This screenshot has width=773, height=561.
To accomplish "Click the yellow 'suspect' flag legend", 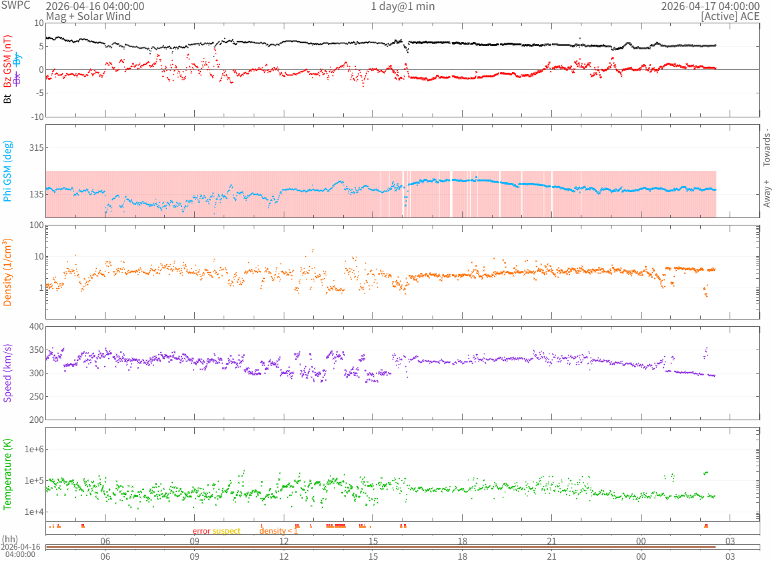I will (227, 531).
